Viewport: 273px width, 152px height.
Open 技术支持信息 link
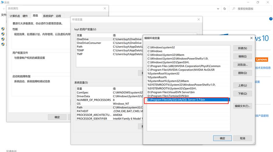click(x=263, y=68)
